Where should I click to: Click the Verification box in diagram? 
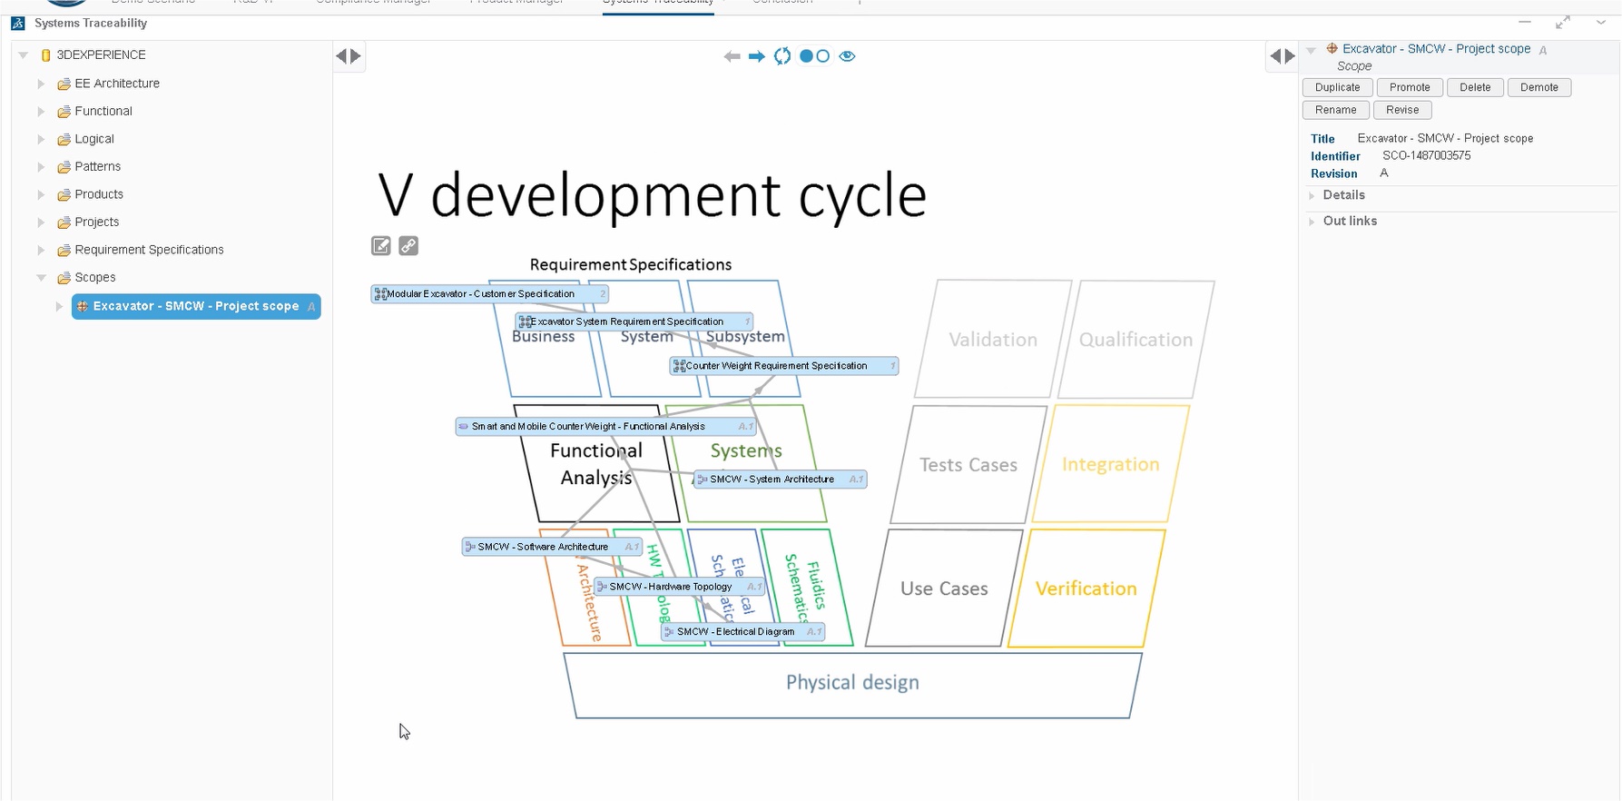click(1086, 588)
